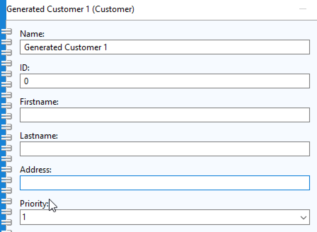The image size is (317, 232).
Task: Click the separator line beneath the title
Action: (162, 20)
